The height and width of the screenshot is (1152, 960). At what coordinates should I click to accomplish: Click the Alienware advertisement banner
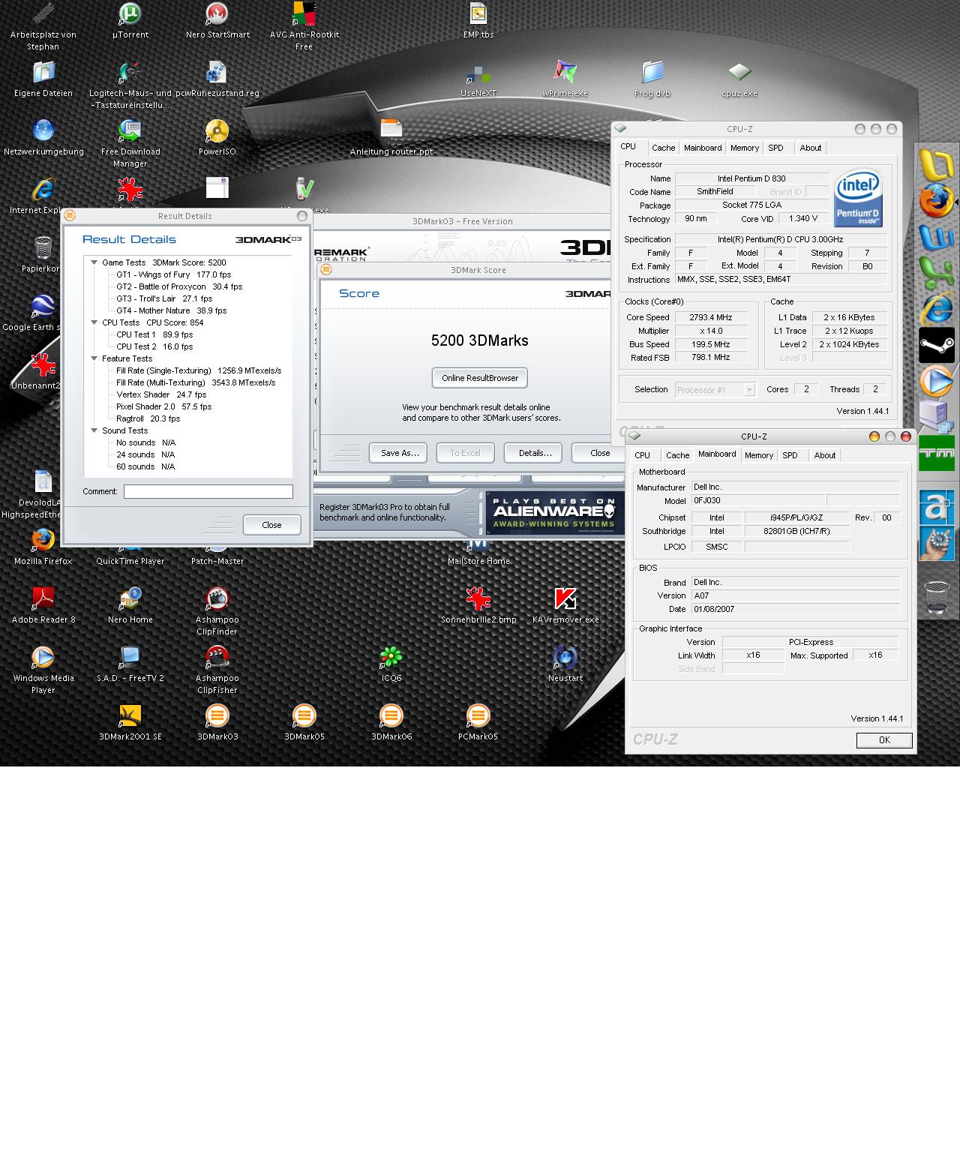(x=555, y=513)
